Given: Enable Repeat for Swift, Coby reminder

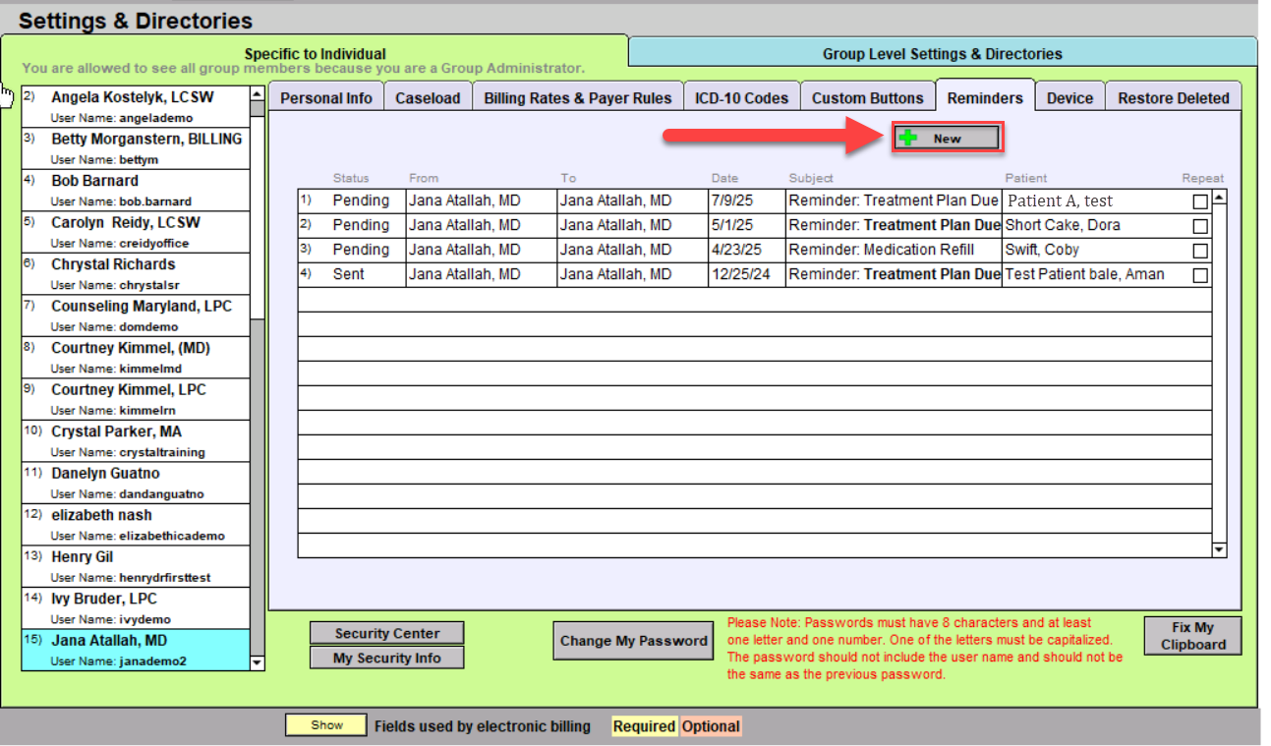Looking at the screenshot, I should [x=1199, y=251].
